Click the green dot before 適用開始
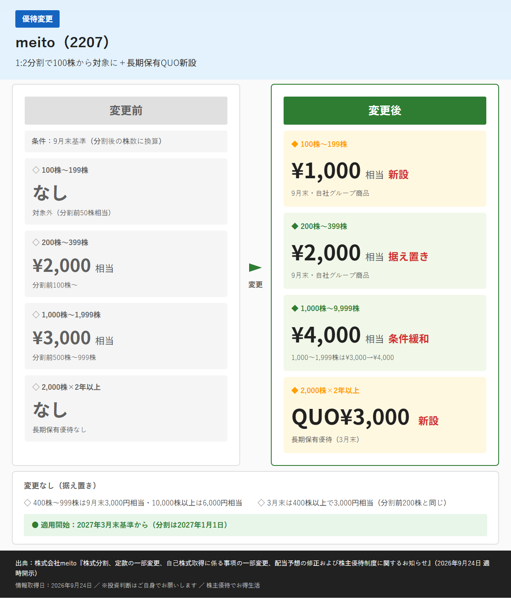This screenshot has height=608, width=511. (35, 525)
